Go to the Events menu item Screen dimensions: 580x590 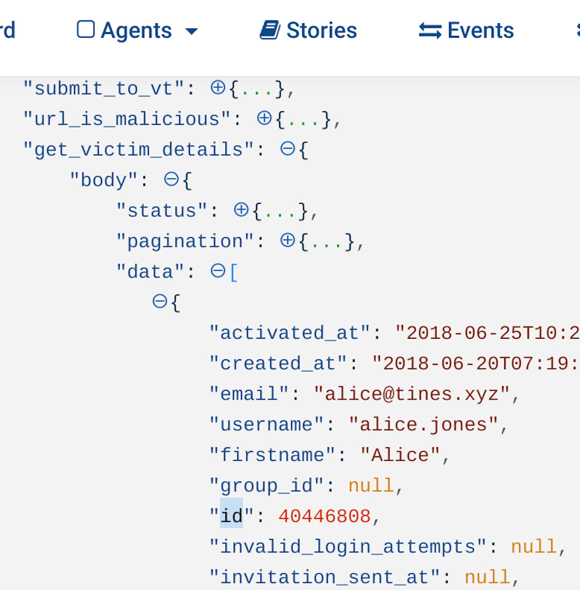[x=480, y=31]
